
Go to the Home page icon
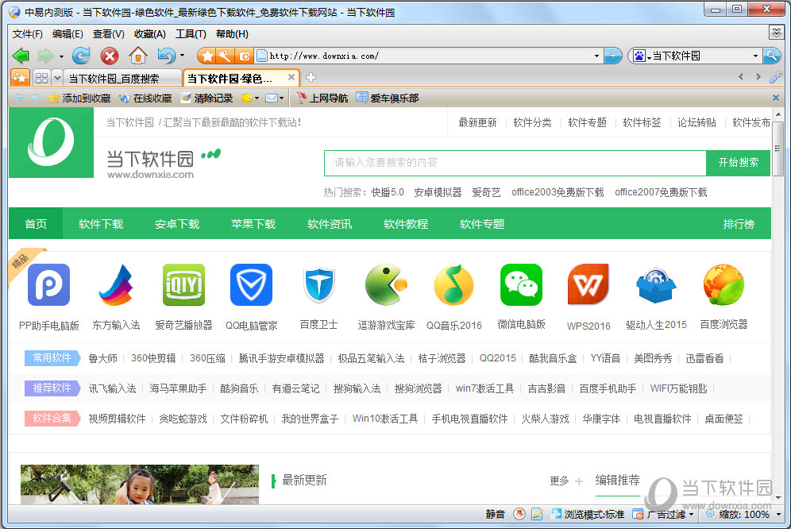click(137, 56)
